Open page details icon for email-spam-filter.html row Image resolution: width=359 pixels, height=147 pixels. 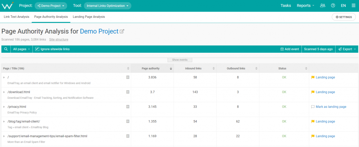coord(128,136)
